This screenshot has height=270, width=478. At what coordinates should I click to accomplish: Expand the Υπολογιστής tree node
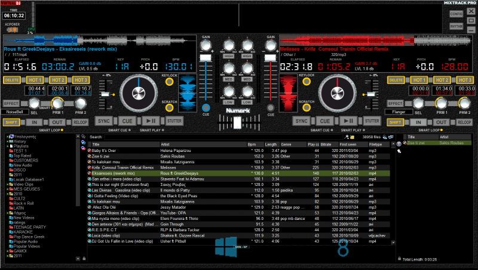tap(7, 137)
